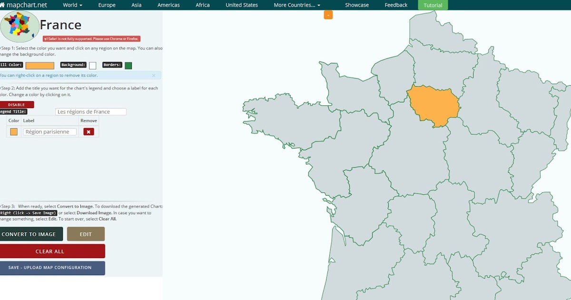The image size is (571, 300).
Task: Edit the Région parisienne label field
Action: 49,132
